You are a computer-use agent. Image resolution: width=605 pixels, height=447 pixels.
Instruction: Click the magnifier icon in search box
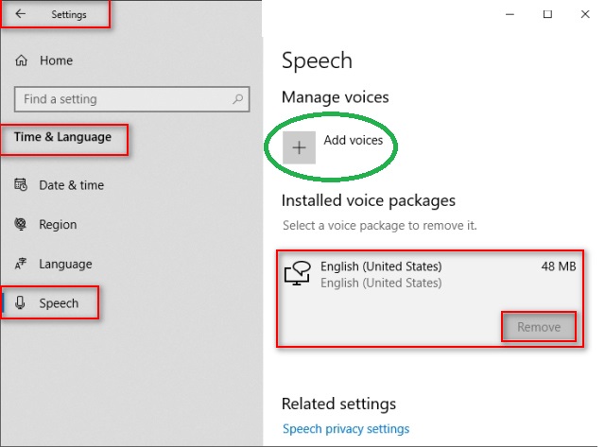pos(237,99)
